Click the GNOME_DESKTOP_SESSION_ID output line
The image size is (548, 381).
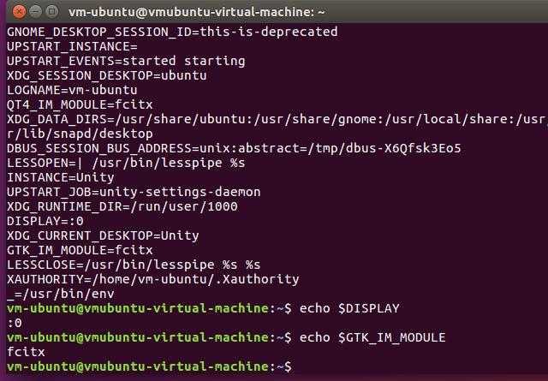172,32
